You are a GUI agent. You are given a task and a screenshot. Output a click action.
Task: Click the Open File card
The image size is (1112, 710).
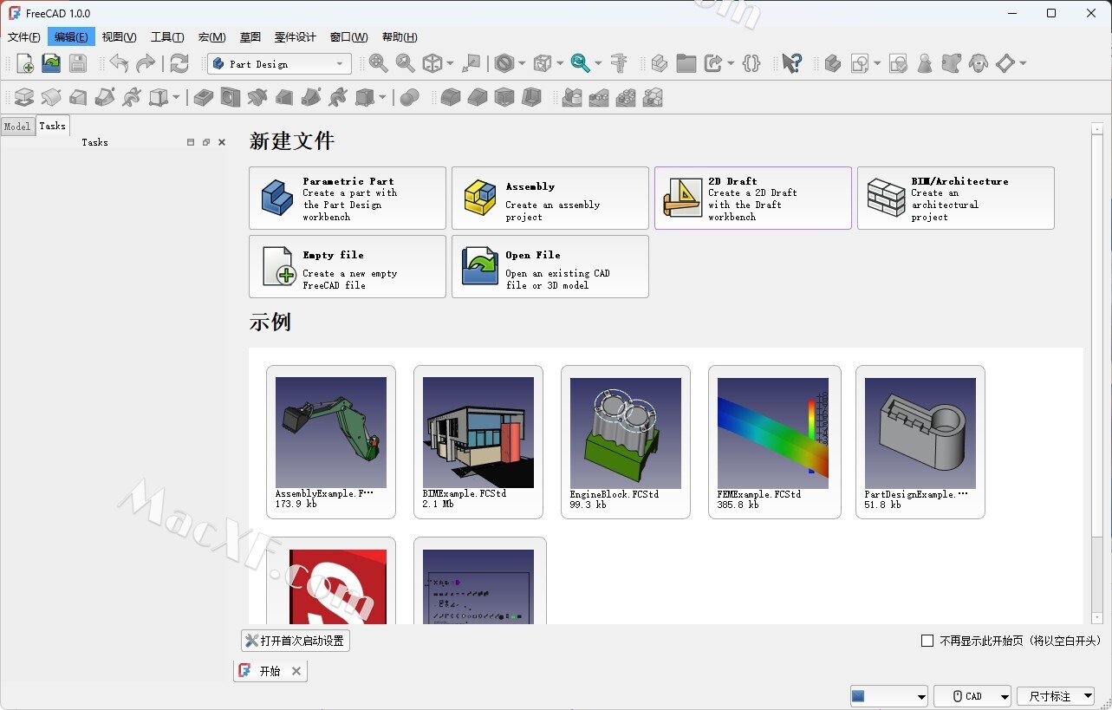coord(550,267)
